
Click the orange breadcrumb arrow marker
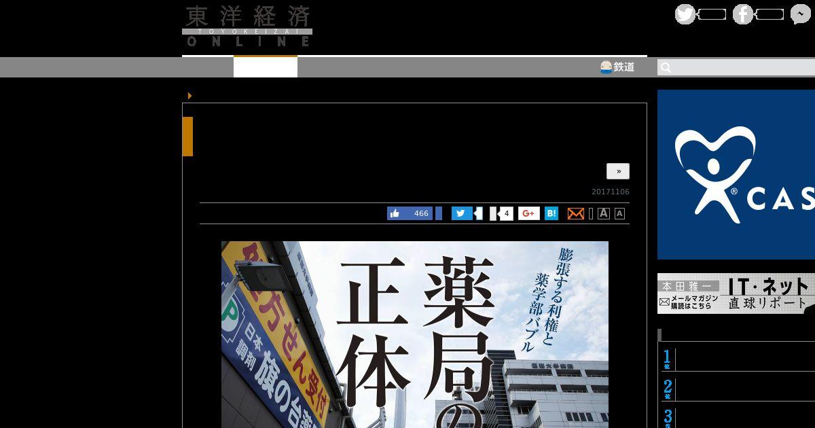coord(189,96)
